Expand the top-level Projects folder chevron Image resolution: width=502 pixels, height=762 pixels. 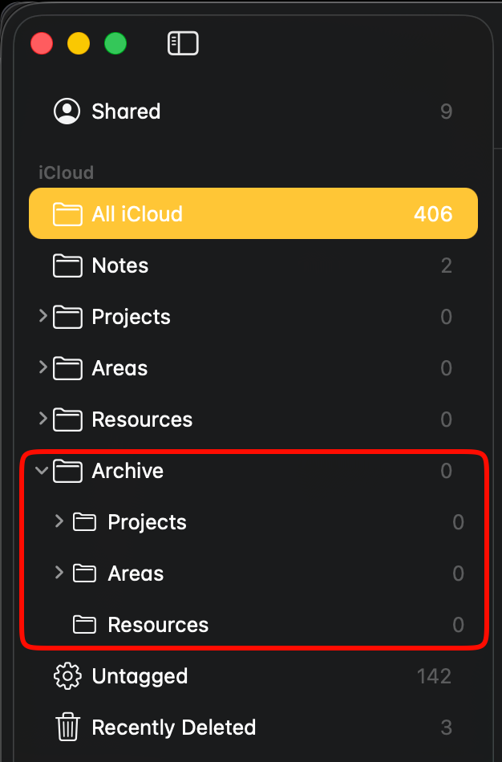click(43, 317)
